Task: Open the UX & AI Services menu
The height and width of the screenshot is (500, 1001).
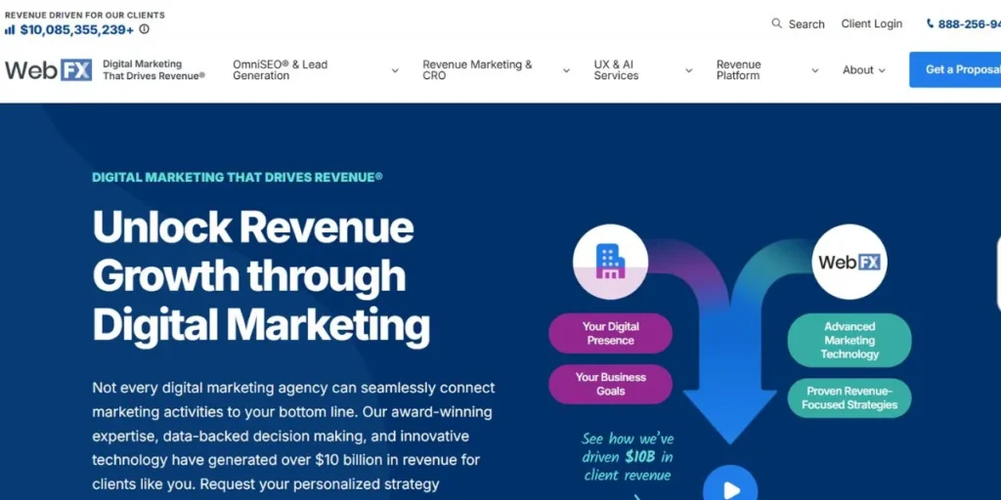Action: [616, 70]
